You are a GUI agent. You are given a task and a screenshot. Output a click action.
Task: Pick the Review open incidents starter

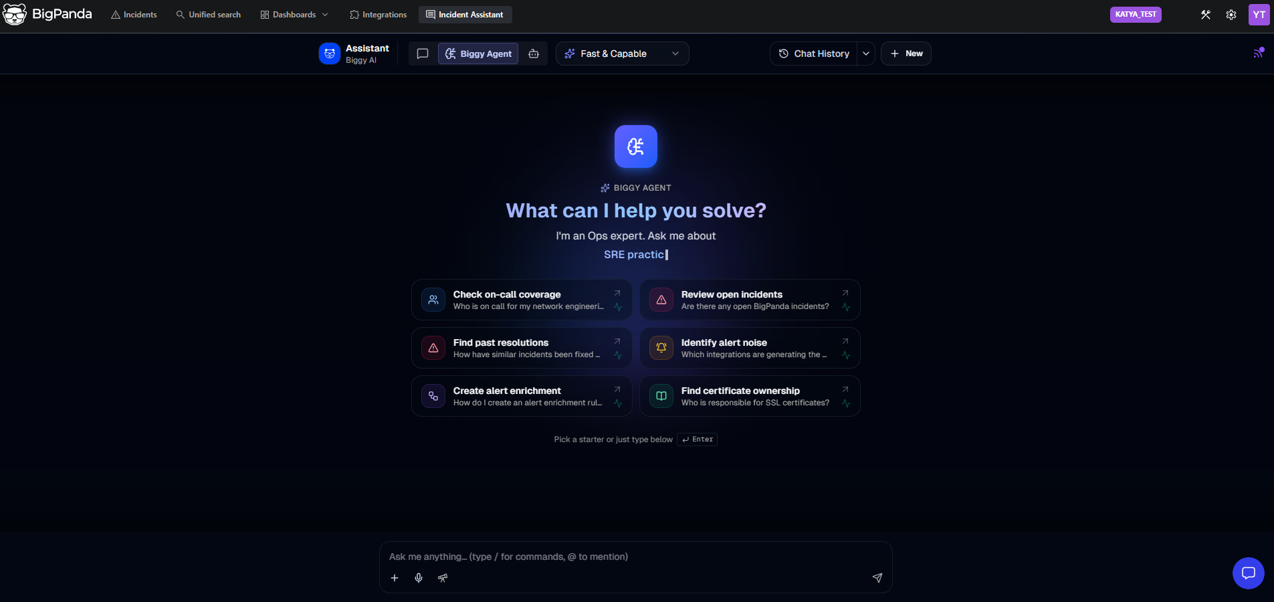(750, 300)
